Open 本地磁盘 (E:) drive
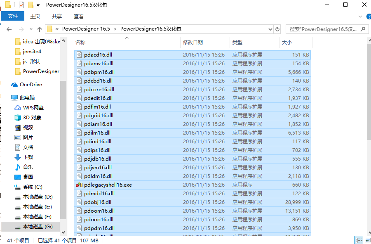 coord(33,207)
